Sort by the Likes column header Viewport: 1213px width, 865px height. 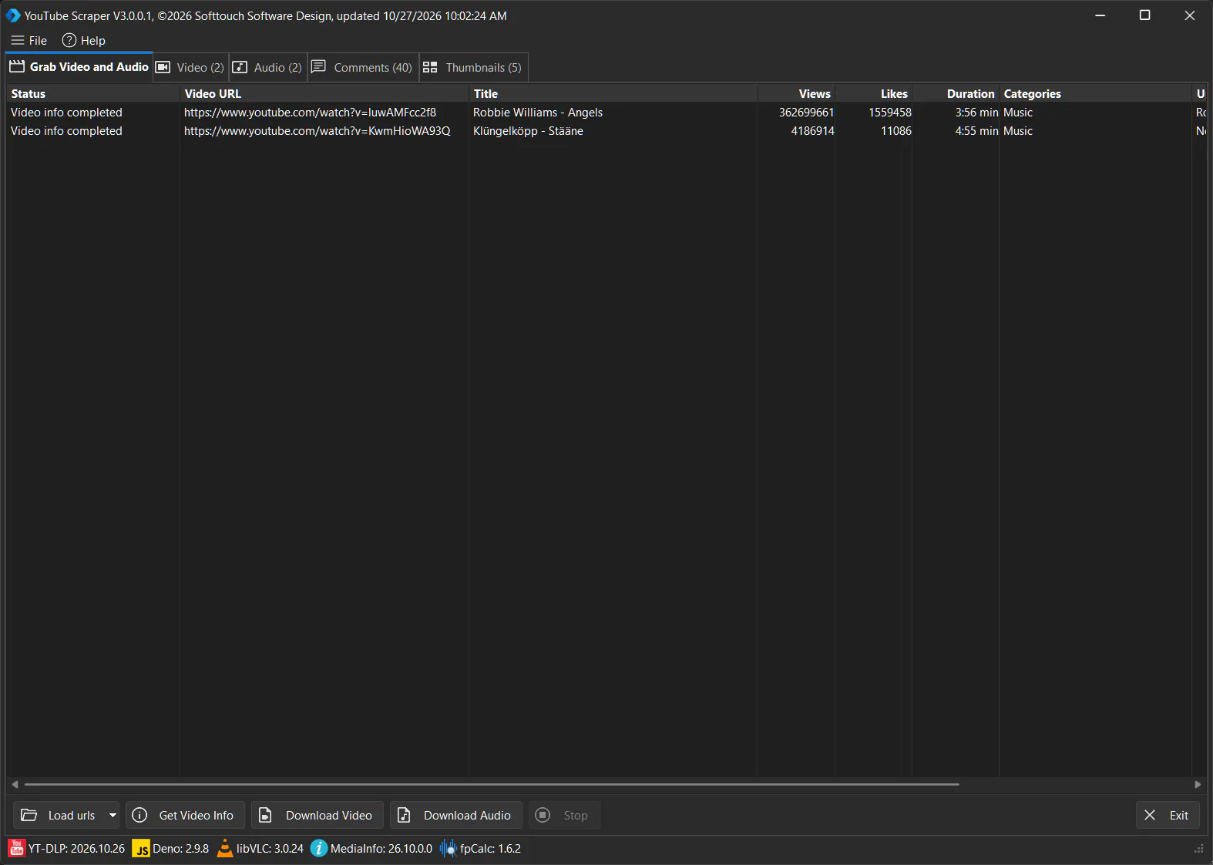(x=873, y=93)
